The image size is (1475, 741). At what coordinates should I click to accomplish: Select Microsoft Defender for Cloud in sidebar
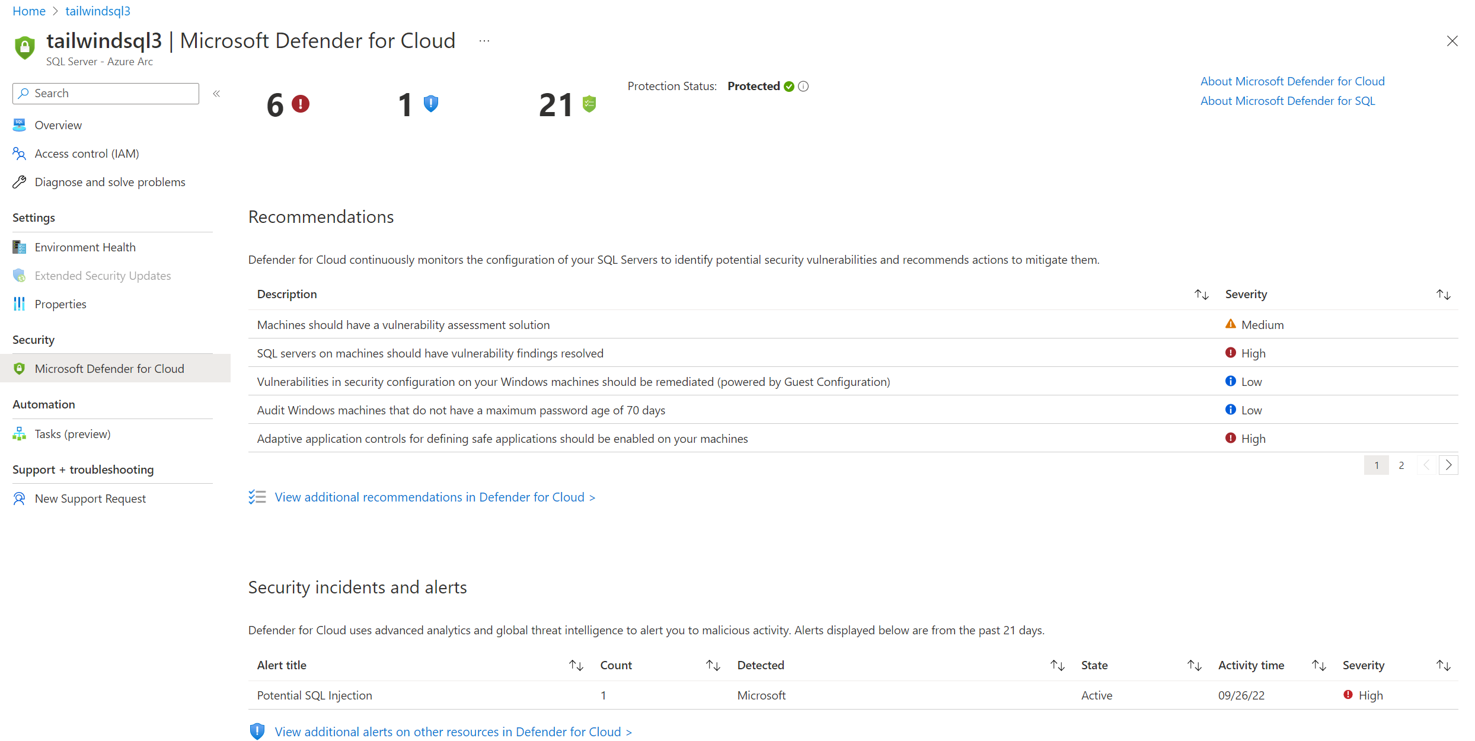(108, 368)
